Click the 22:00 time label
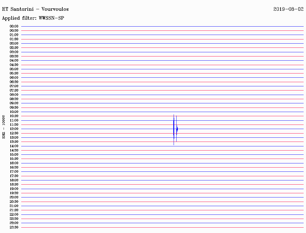This screenshot has height=233, width=306. tap(14, 214)
